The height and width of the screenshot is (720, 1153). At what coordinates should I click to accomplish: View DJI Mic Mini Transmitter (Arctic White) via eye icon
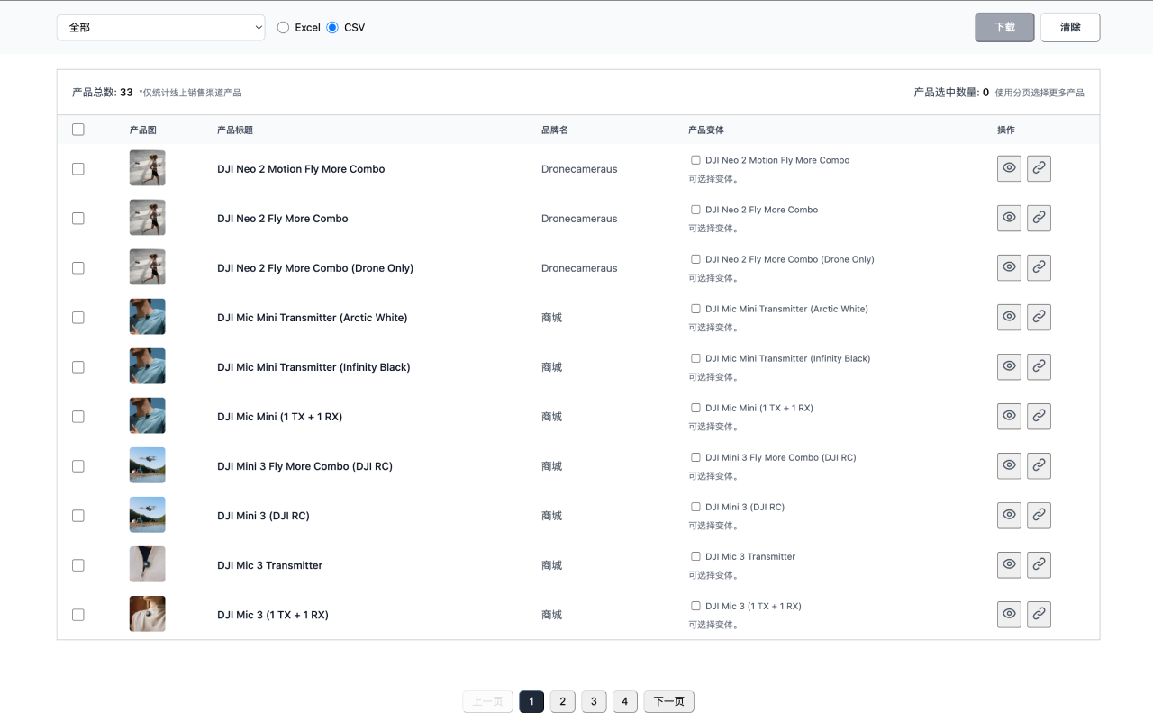[x=1009, y=317]
